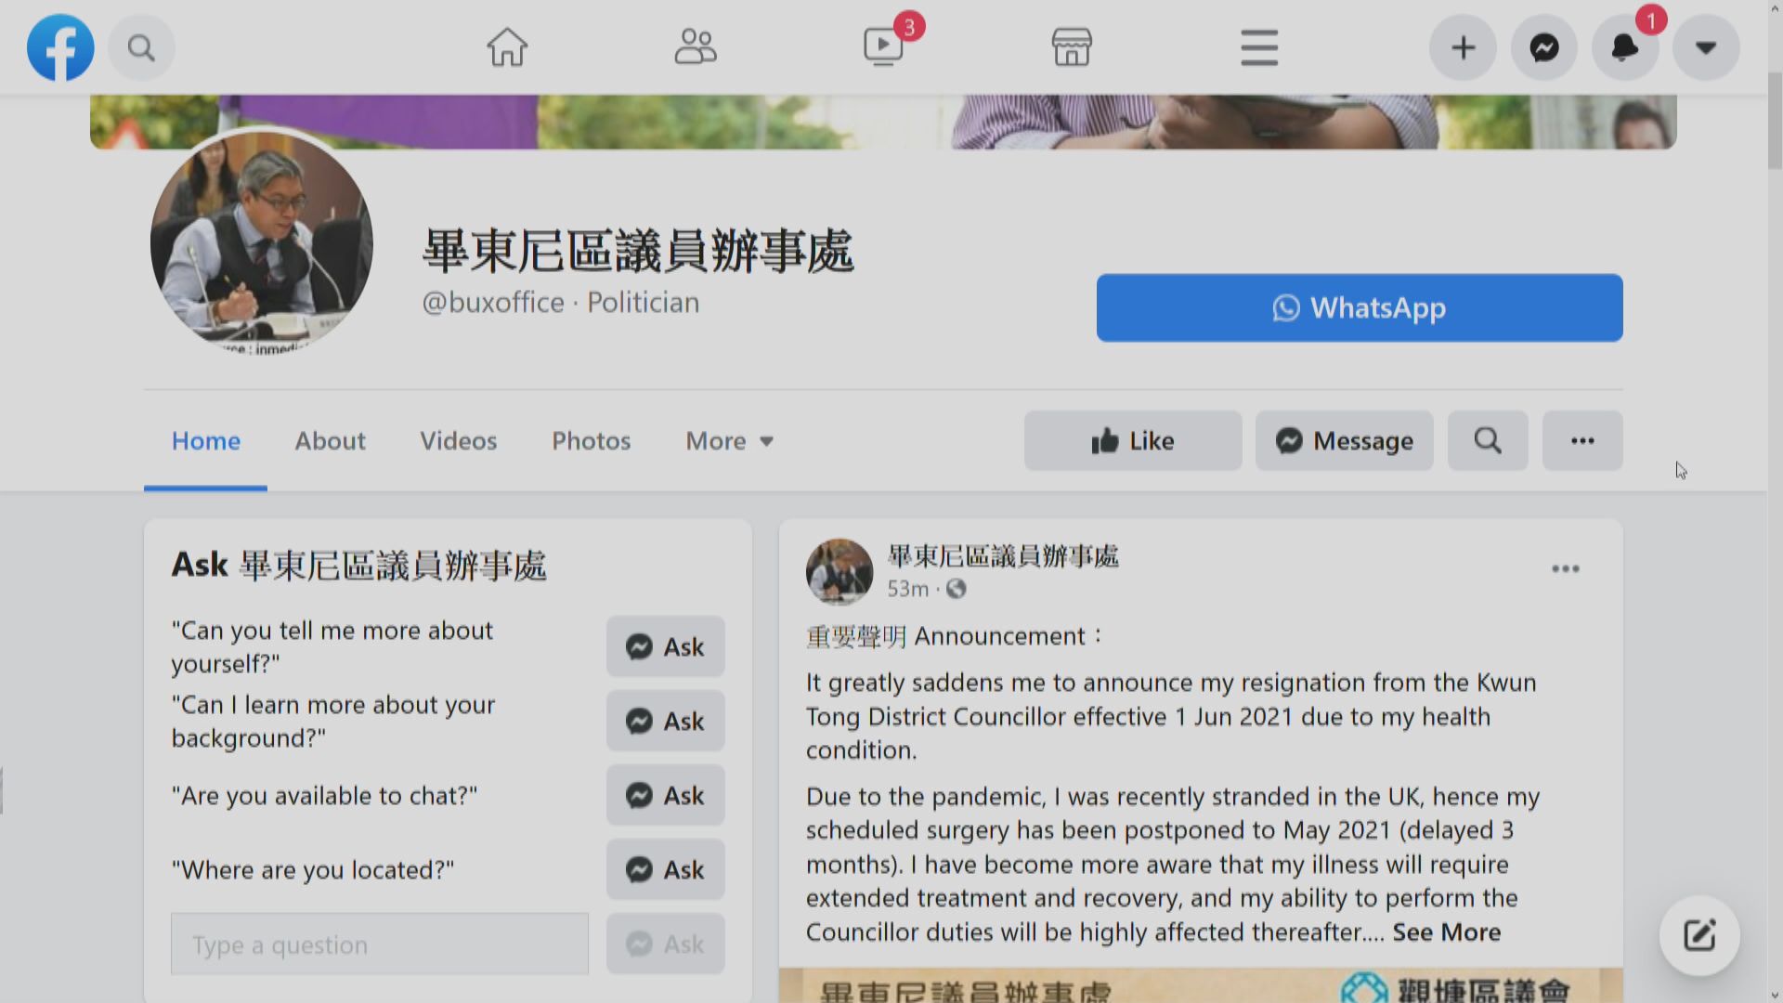The height and width of the screenshot is (1003, 1783).
Task: Open the notifications bell icon
Action: pos(1624,47)
